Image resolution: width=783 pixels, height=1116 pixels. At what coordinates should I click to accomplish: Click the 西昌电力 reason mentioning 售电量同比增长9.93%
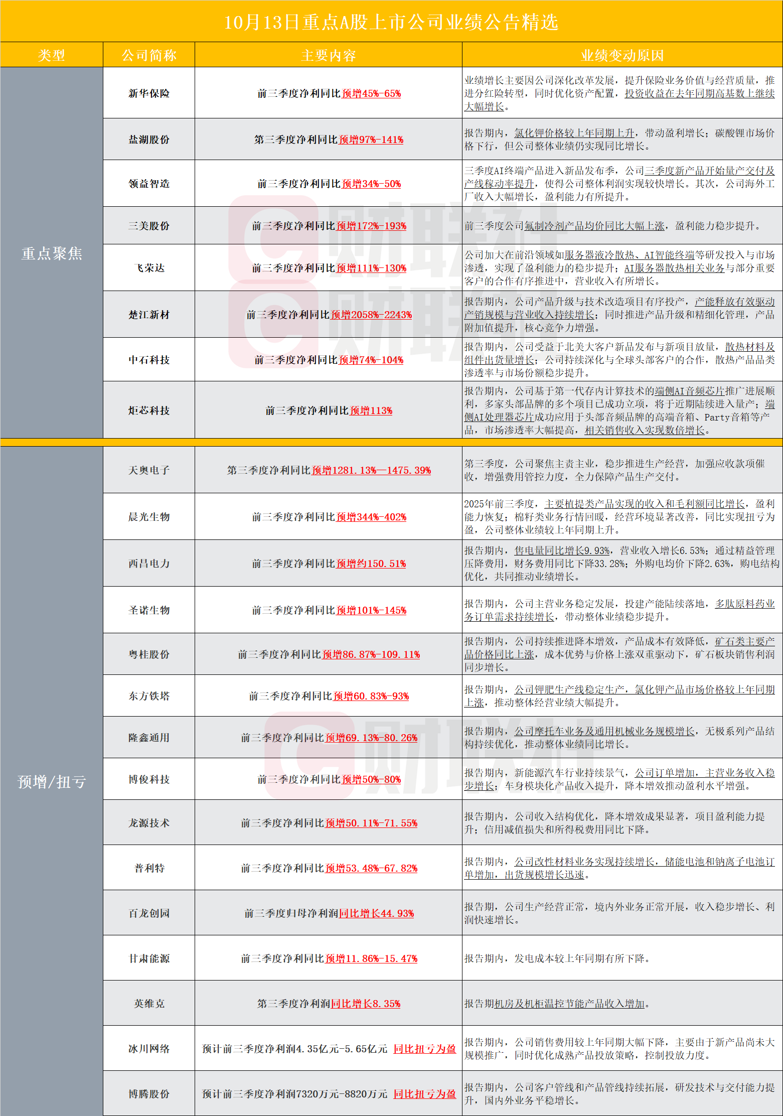pos(622,564)
